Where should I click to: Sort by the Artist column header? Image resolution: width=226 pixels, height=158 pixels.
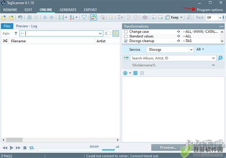(107, 41)
